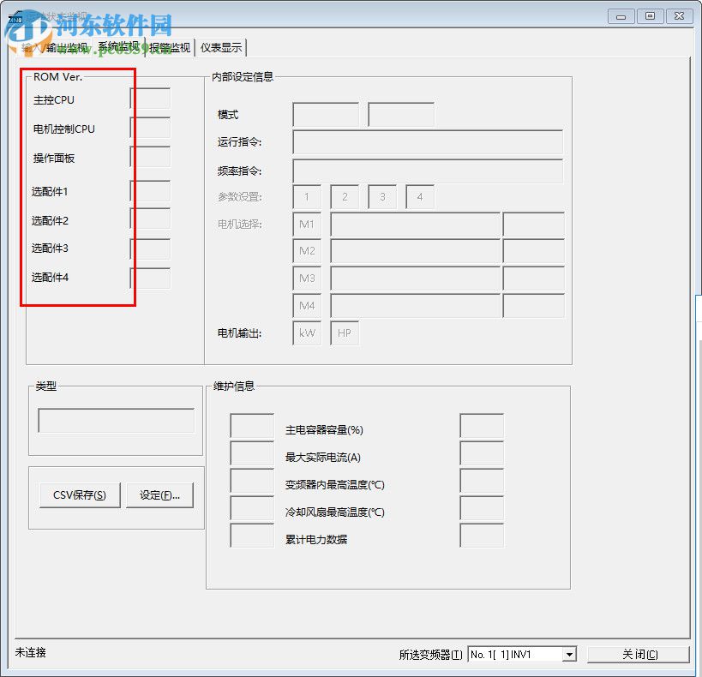Toggle motor output unit to kW

306,333
